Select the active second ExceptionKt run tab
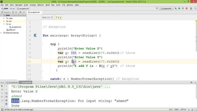 tap(26, 82)
